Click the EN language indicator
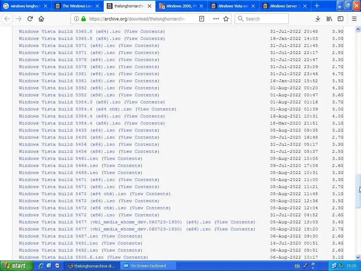The width and height of the screenshot is (361, 271). (297, 266)
